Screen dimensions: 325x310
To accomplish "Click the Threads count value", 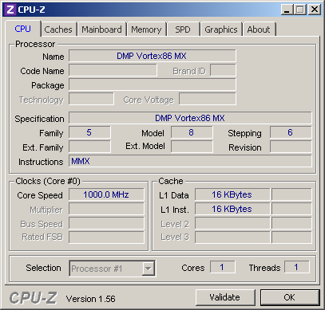I will click(x=296, y=267).
